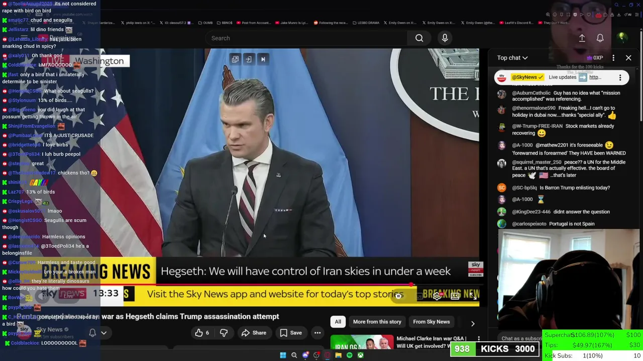
Task: Open File Explorer from the taskbar
Action: (339, 355)
